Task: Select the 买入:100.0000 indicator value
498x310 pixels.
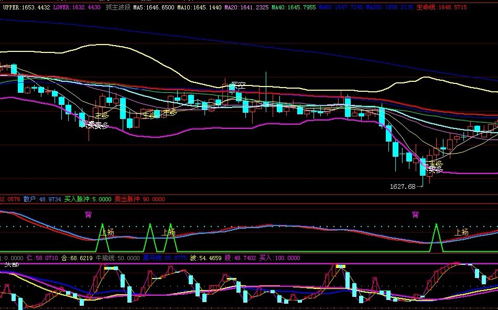Action: (x=280, y=258)
